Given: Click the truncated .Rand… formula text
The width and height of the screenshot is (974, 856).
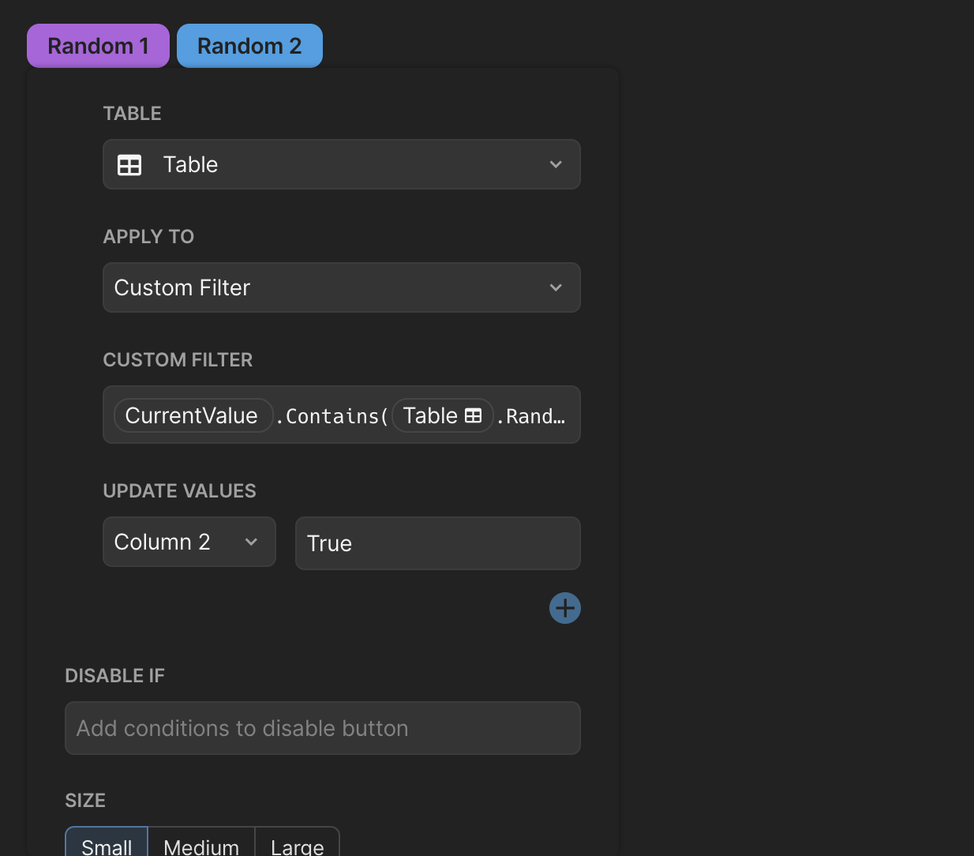Looking at the screenshot, I should 535,416.
